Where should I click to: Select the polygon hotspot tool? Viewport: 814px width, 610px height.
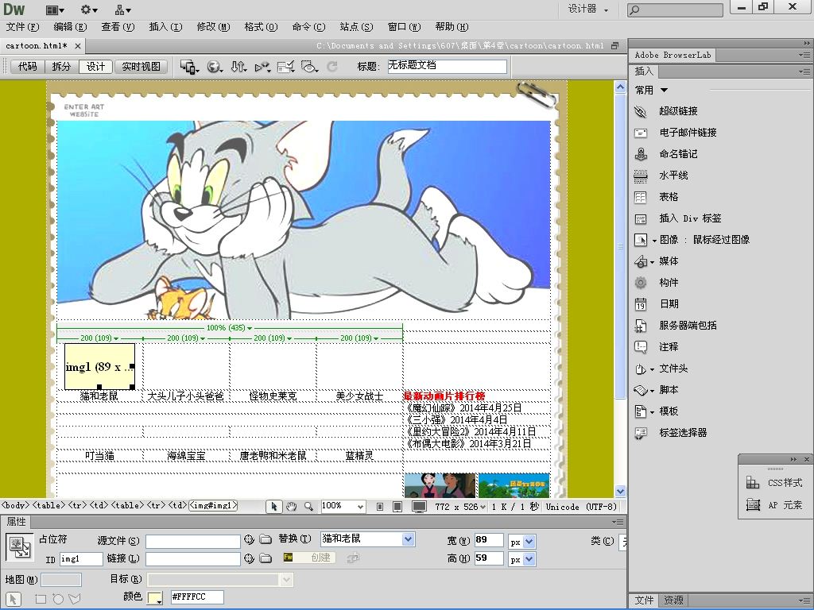(x=75, y=599)
